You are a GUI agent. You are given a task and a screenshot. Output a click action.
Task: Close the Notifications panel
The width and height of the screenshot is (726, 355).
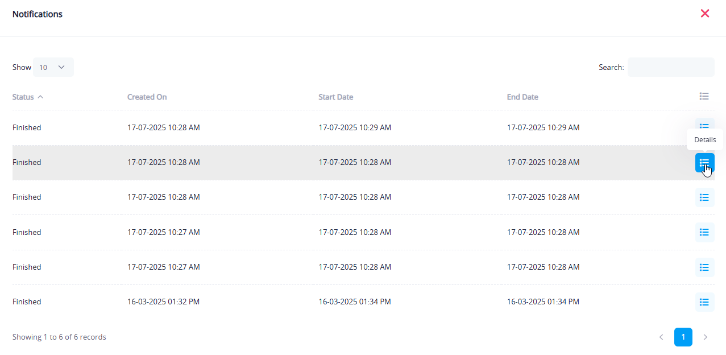coord(705,14)
